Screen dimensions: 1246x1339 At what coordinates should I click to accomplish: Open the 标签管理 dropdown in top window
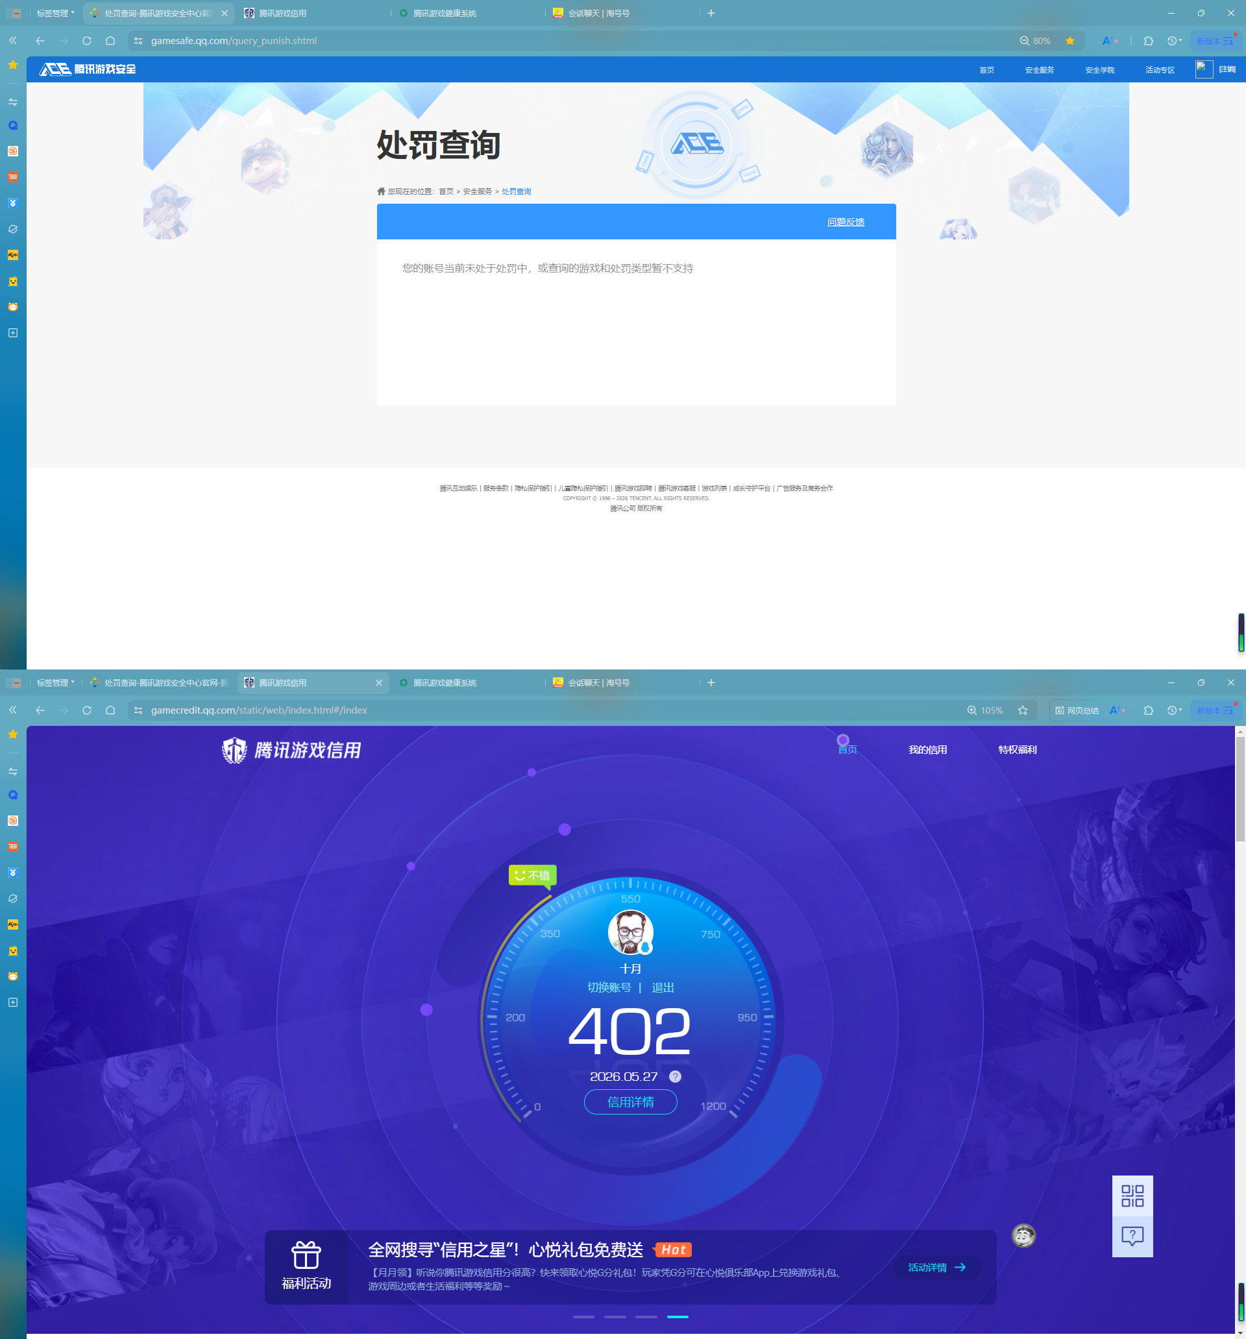tap(55, 14)
